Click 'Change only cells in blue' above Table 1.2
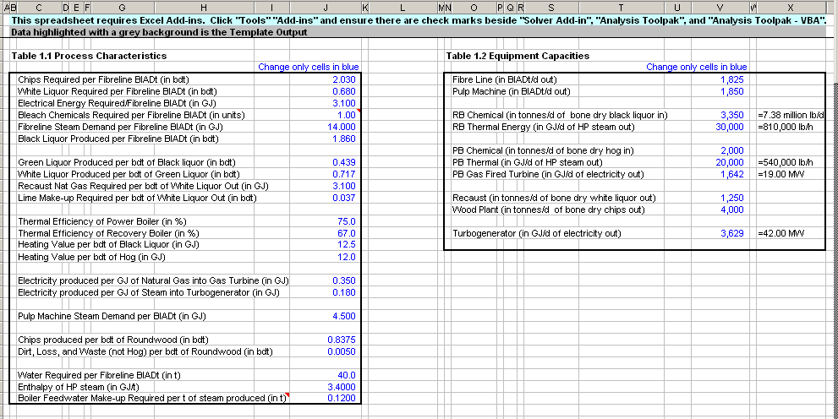The width and height of the screenshot is (838, 419). 697,68
